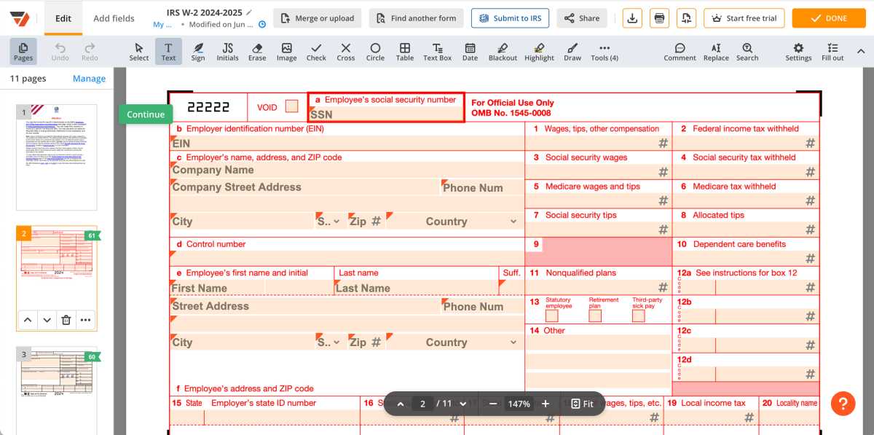Pick the Initials tool
Viewport: 874px width, 435px height.
coord(227,51)
